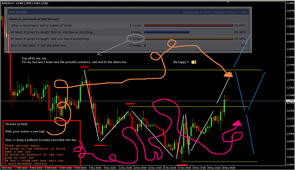Screen dimensions: 295x170
Task: Click the '5 Votes' total in poll header
Action: 243,12
